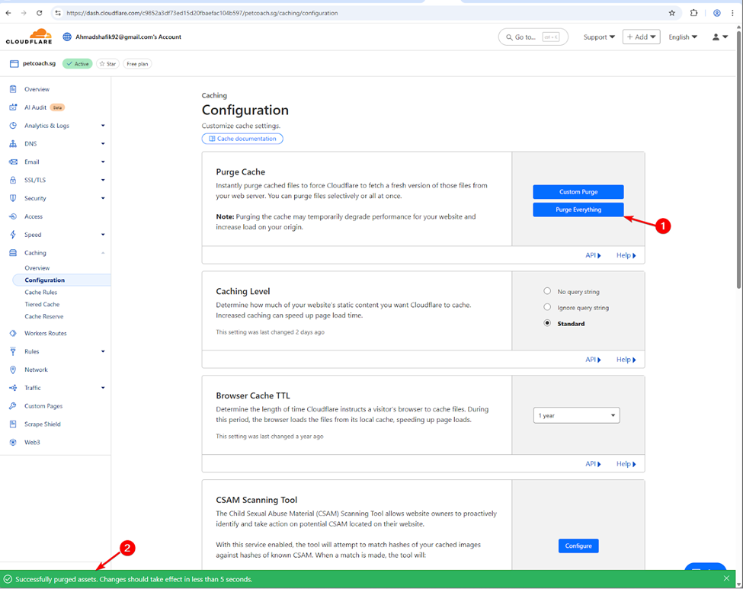Click the Web3 sidebar icon
743x589 pixels.
(13, 442)
